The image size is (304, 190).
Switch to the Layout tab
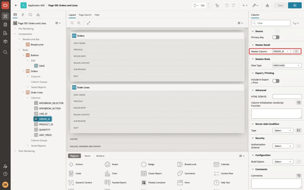(72, 15)
